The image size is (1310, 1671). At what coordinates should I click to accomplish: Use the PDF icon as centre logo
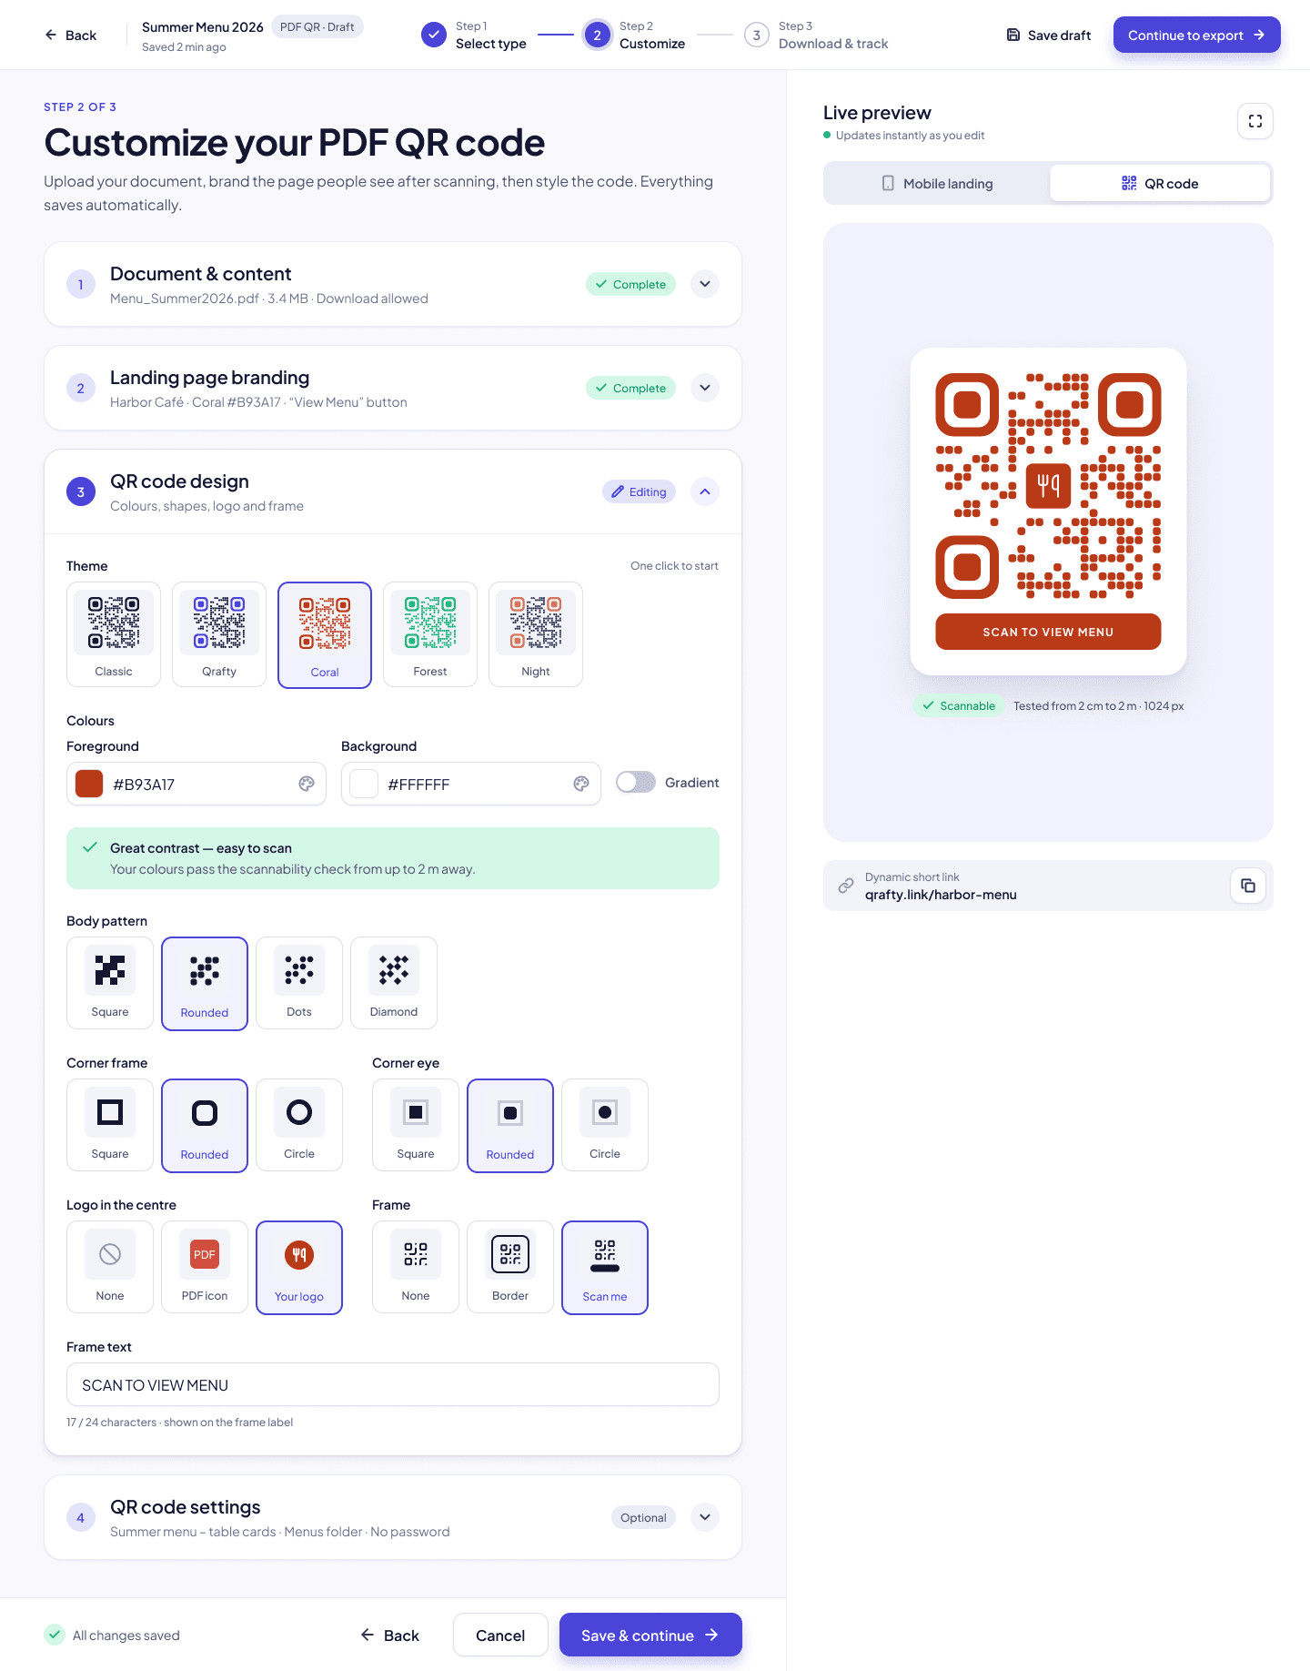pyautogui.click(x=205, y=1267)
